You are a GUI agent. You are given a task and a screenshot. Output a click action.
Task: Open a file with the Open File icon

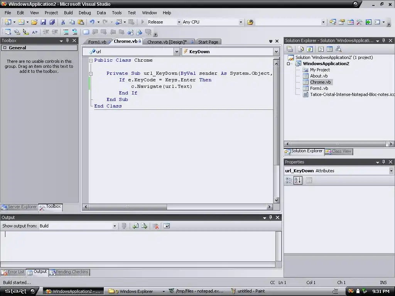tap(34, 22)
